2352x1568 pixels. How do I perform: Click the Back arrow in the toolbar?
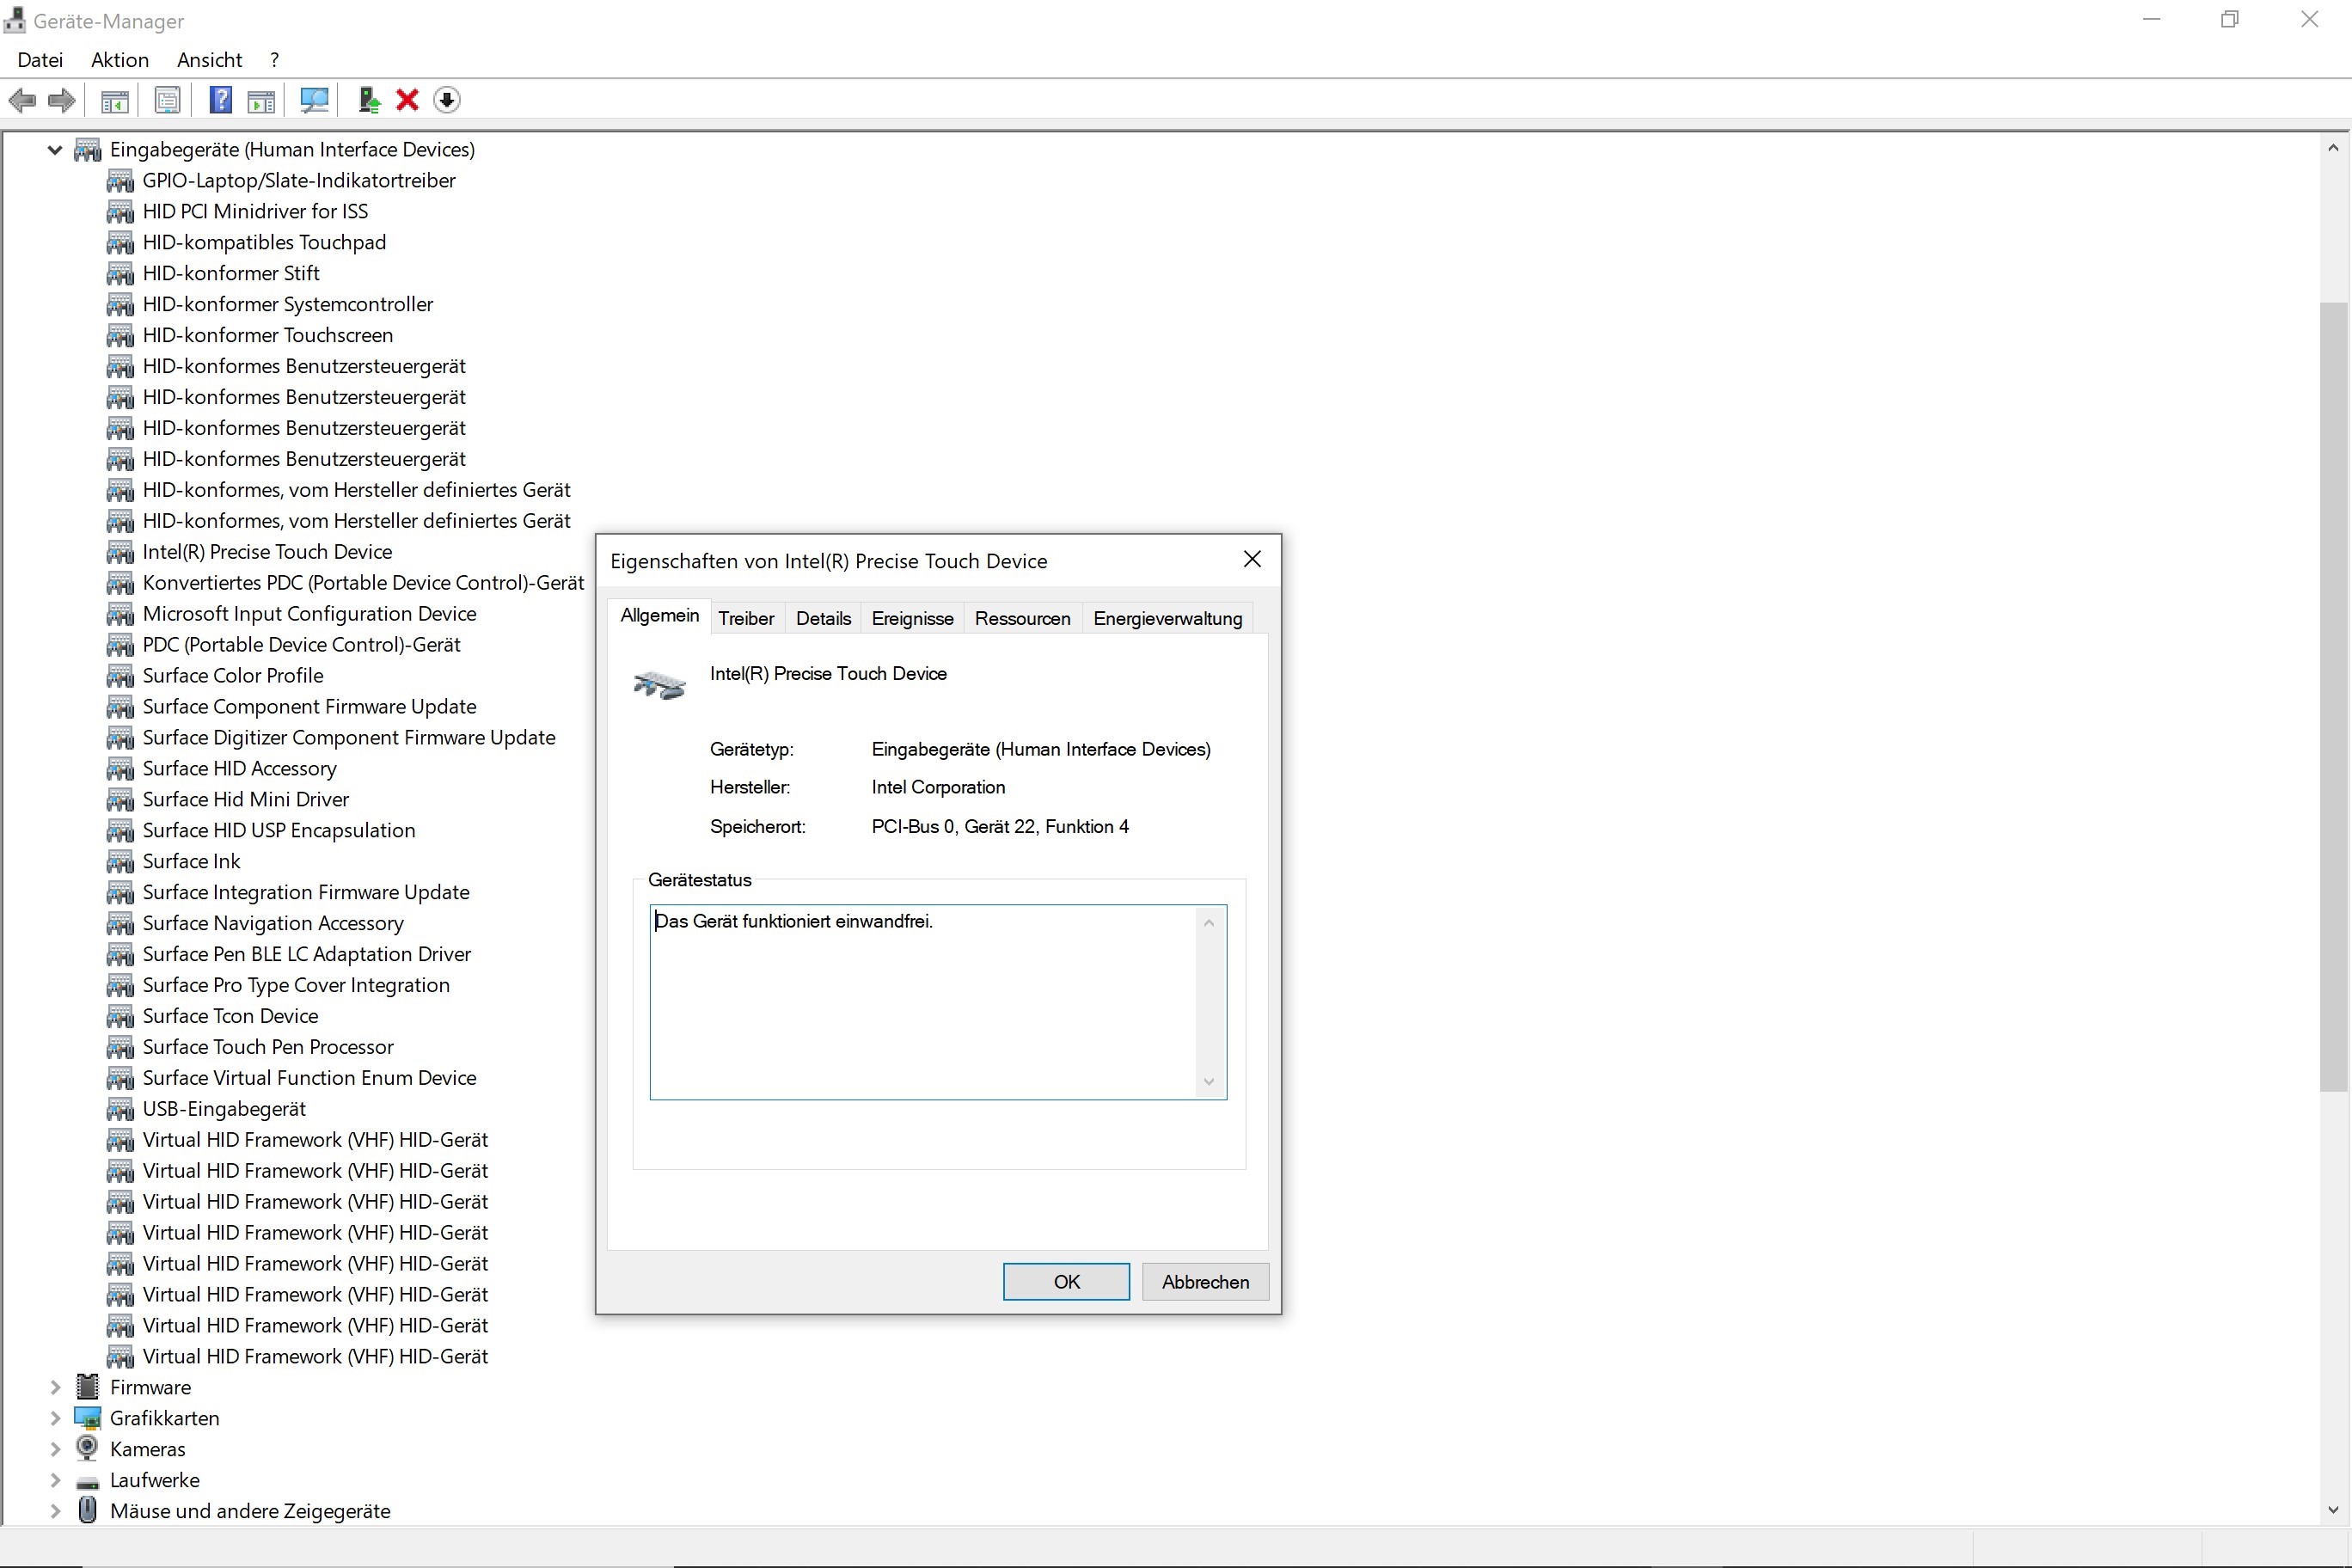[22, 100]
